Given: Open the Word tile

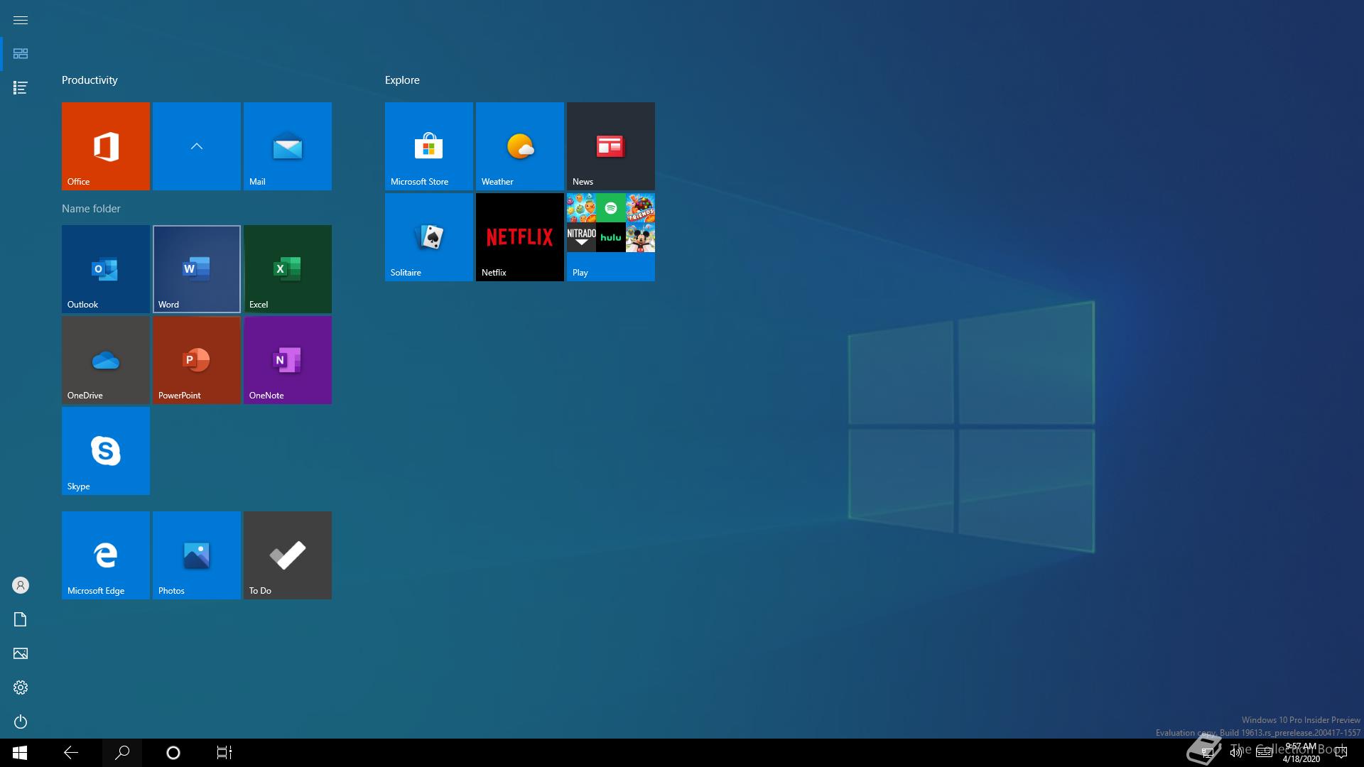Looking at the screenshot, I should [x=197, y=269].
